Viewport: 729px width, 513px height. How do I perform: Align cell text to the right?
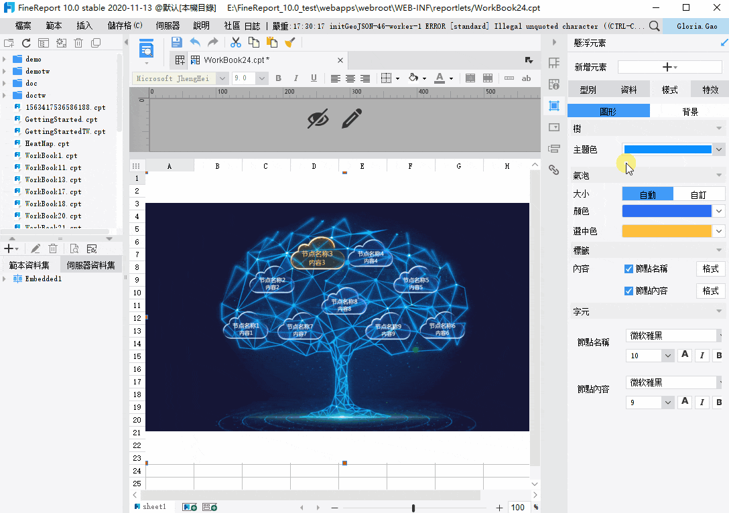tap(365, 78)
